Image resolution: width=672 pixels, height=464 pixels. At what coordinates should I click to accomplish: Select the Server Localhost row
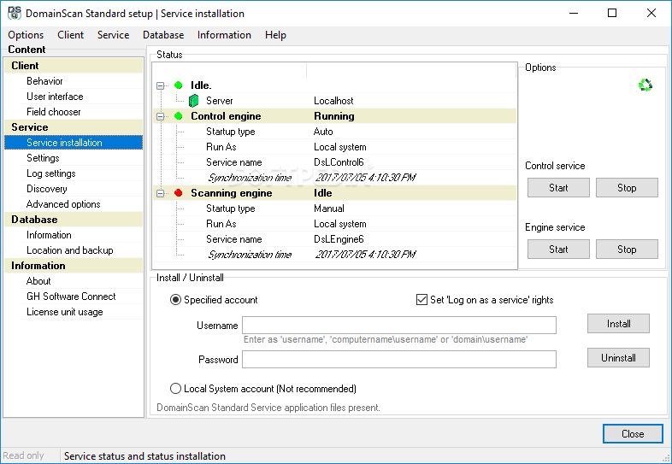[334, 101]
